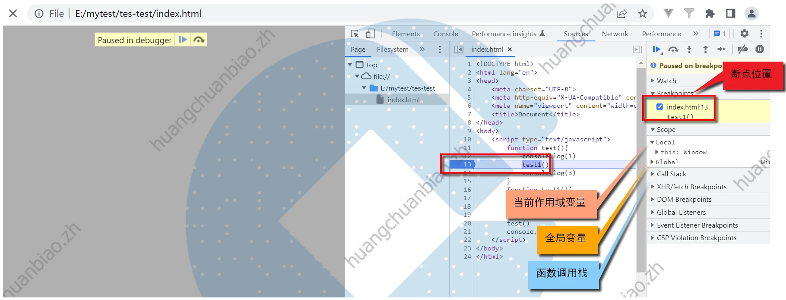
Task: Collapse the file:// tree node
Action: click(357, 76)
